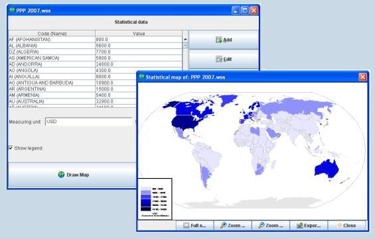Click the Close button at map window bottom
This screenshot has width=375, height=239.
pos(346,225)
